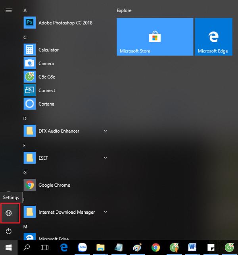The width and height of the screenshot is (238, 255).
Task: Launch Adobe Photoshop CC 2018
Action: coord(65,23)
